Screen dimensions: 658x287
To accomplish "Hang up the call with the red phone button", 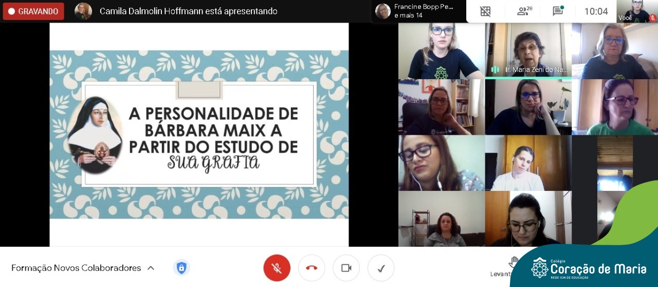I will pos(312,268).
